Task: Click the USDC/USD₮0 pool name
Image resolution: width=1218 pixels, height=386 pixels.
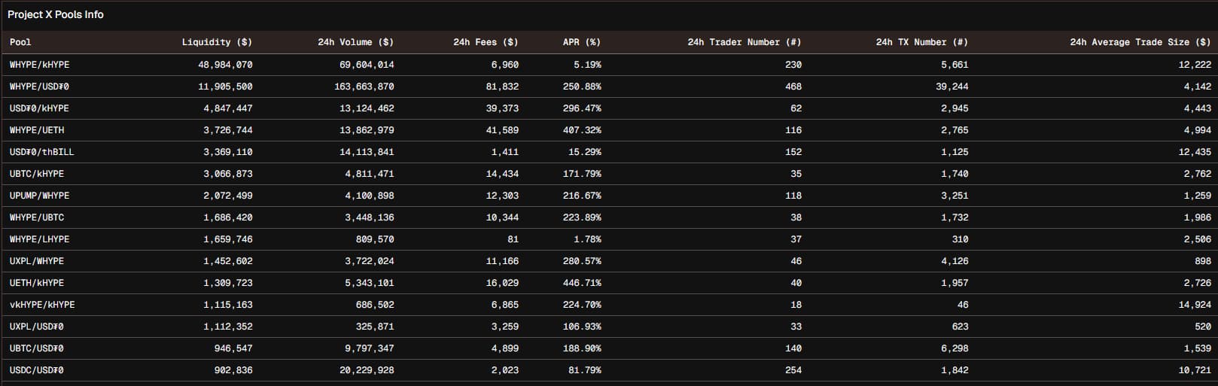Action: 37,370
